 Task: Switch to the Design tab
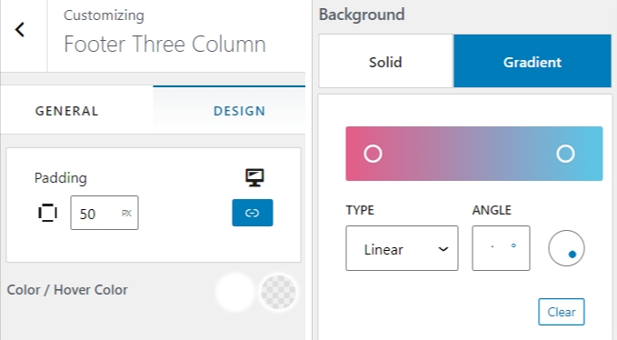coord(239,111)
